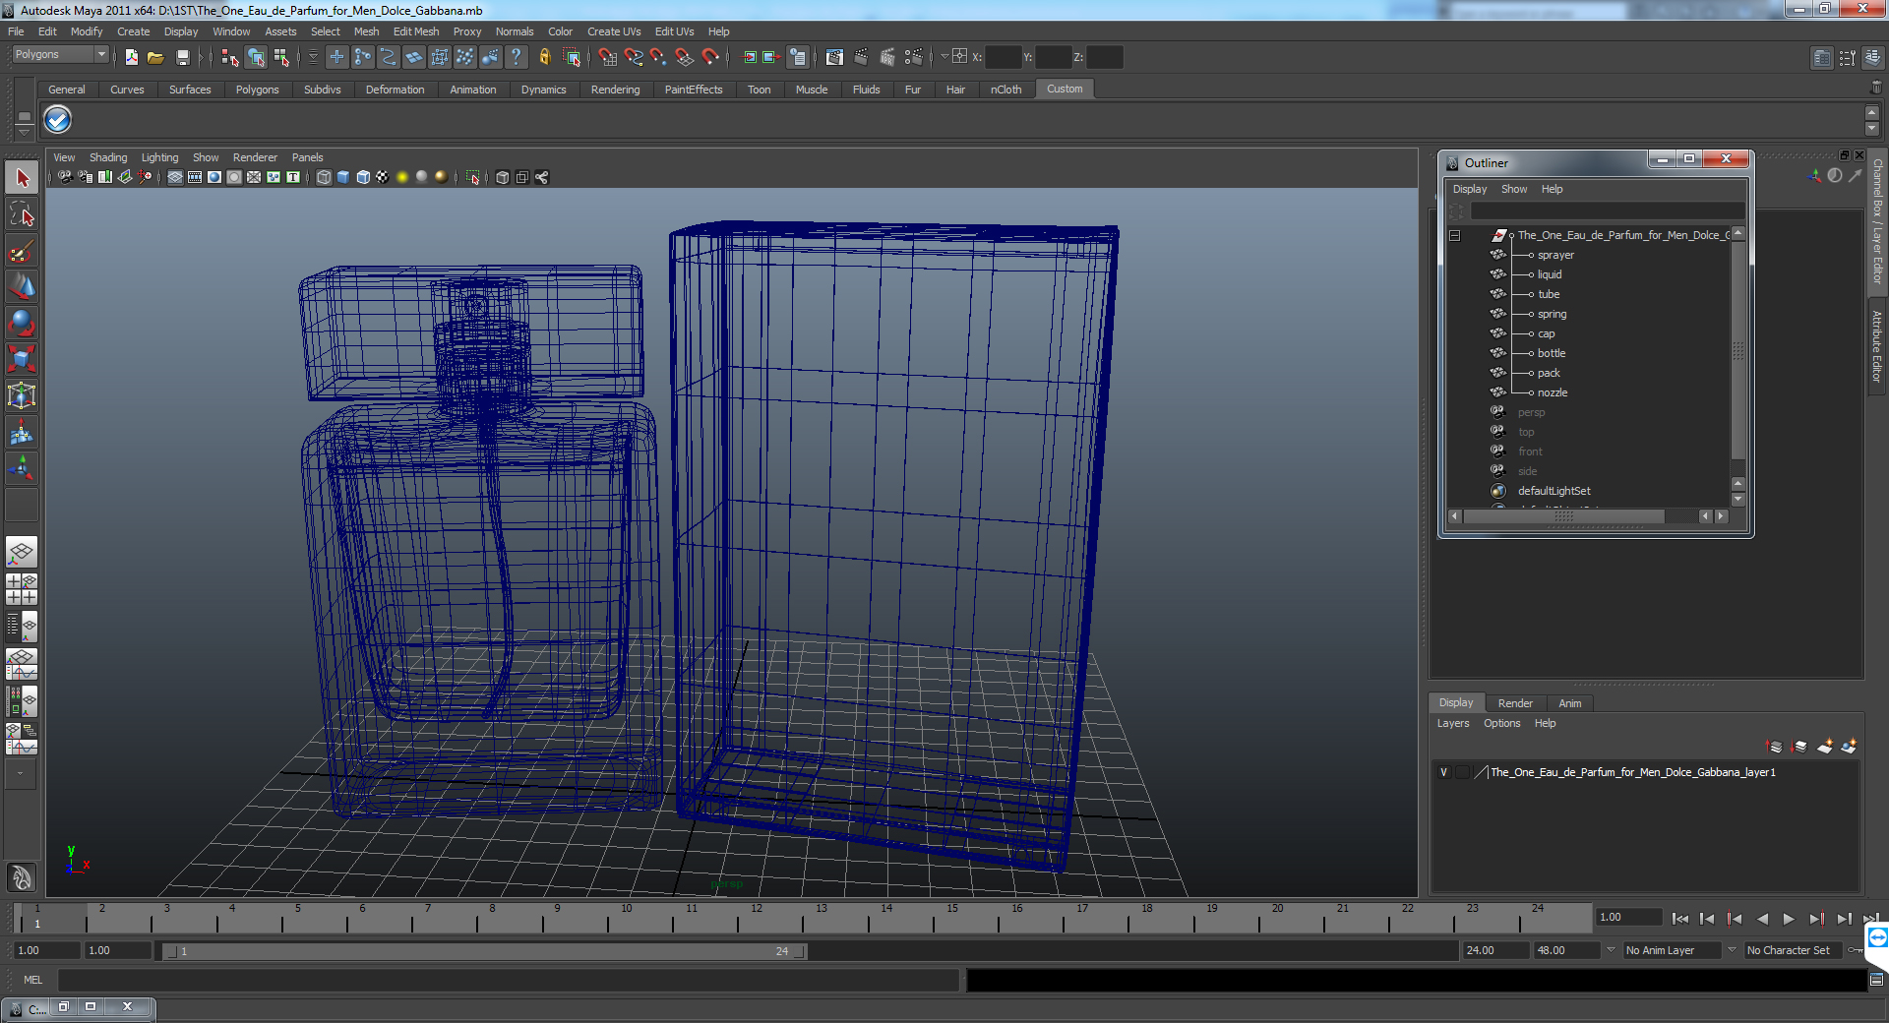This screenshot has width=1889, height=1023.
Task: Enable use all lights in viewport
Action: pos(402,177)
